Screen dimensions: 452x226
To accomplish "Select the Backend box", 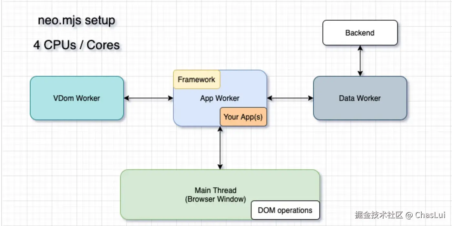I will coord(360,33).
